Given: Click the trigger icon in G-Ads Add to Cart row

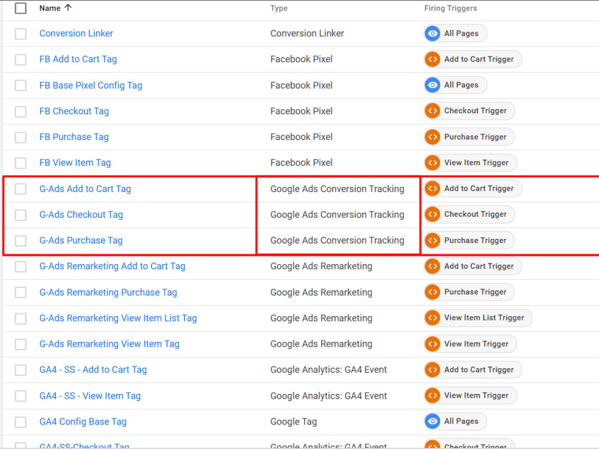Looking at the screenshot, I should pos(432,188).
